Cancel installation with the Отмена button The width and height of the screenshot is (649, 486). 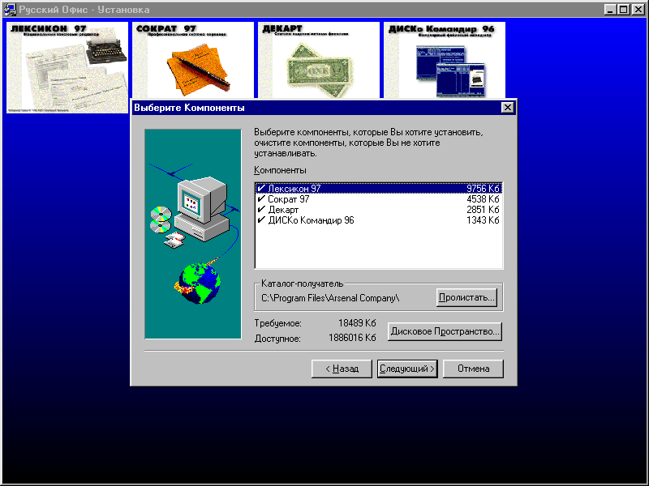click(473, 369)
